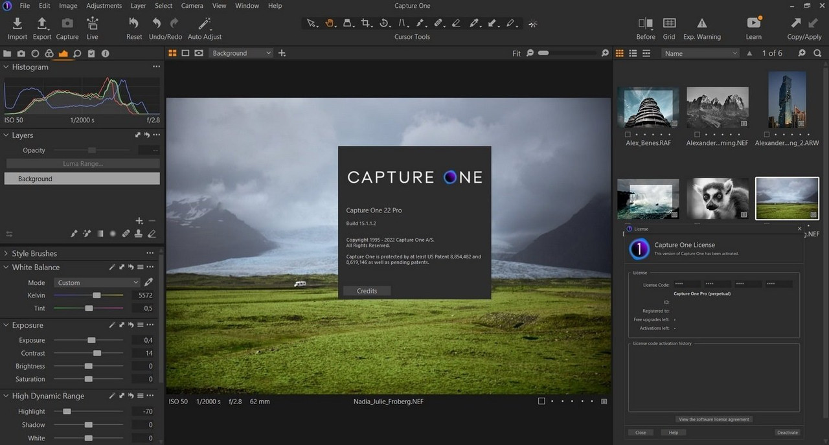829x445 pixels.
Task: Open the Capture camera tool tab
Action: [21, 54]
